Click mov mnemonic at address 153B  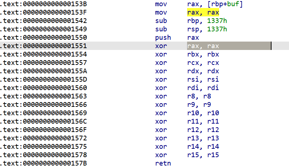click(x=161, y=4)
